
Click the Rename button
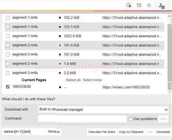coord(54,132)
